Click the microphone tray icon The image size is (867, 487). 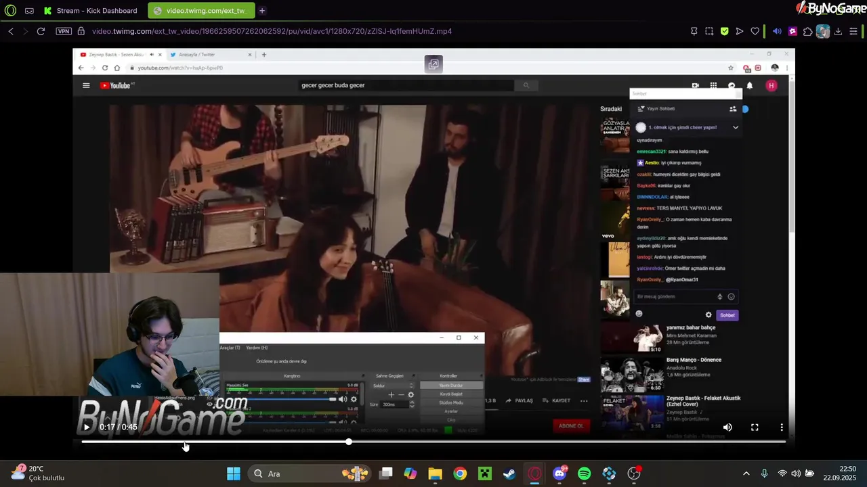[x=765, y=473]
